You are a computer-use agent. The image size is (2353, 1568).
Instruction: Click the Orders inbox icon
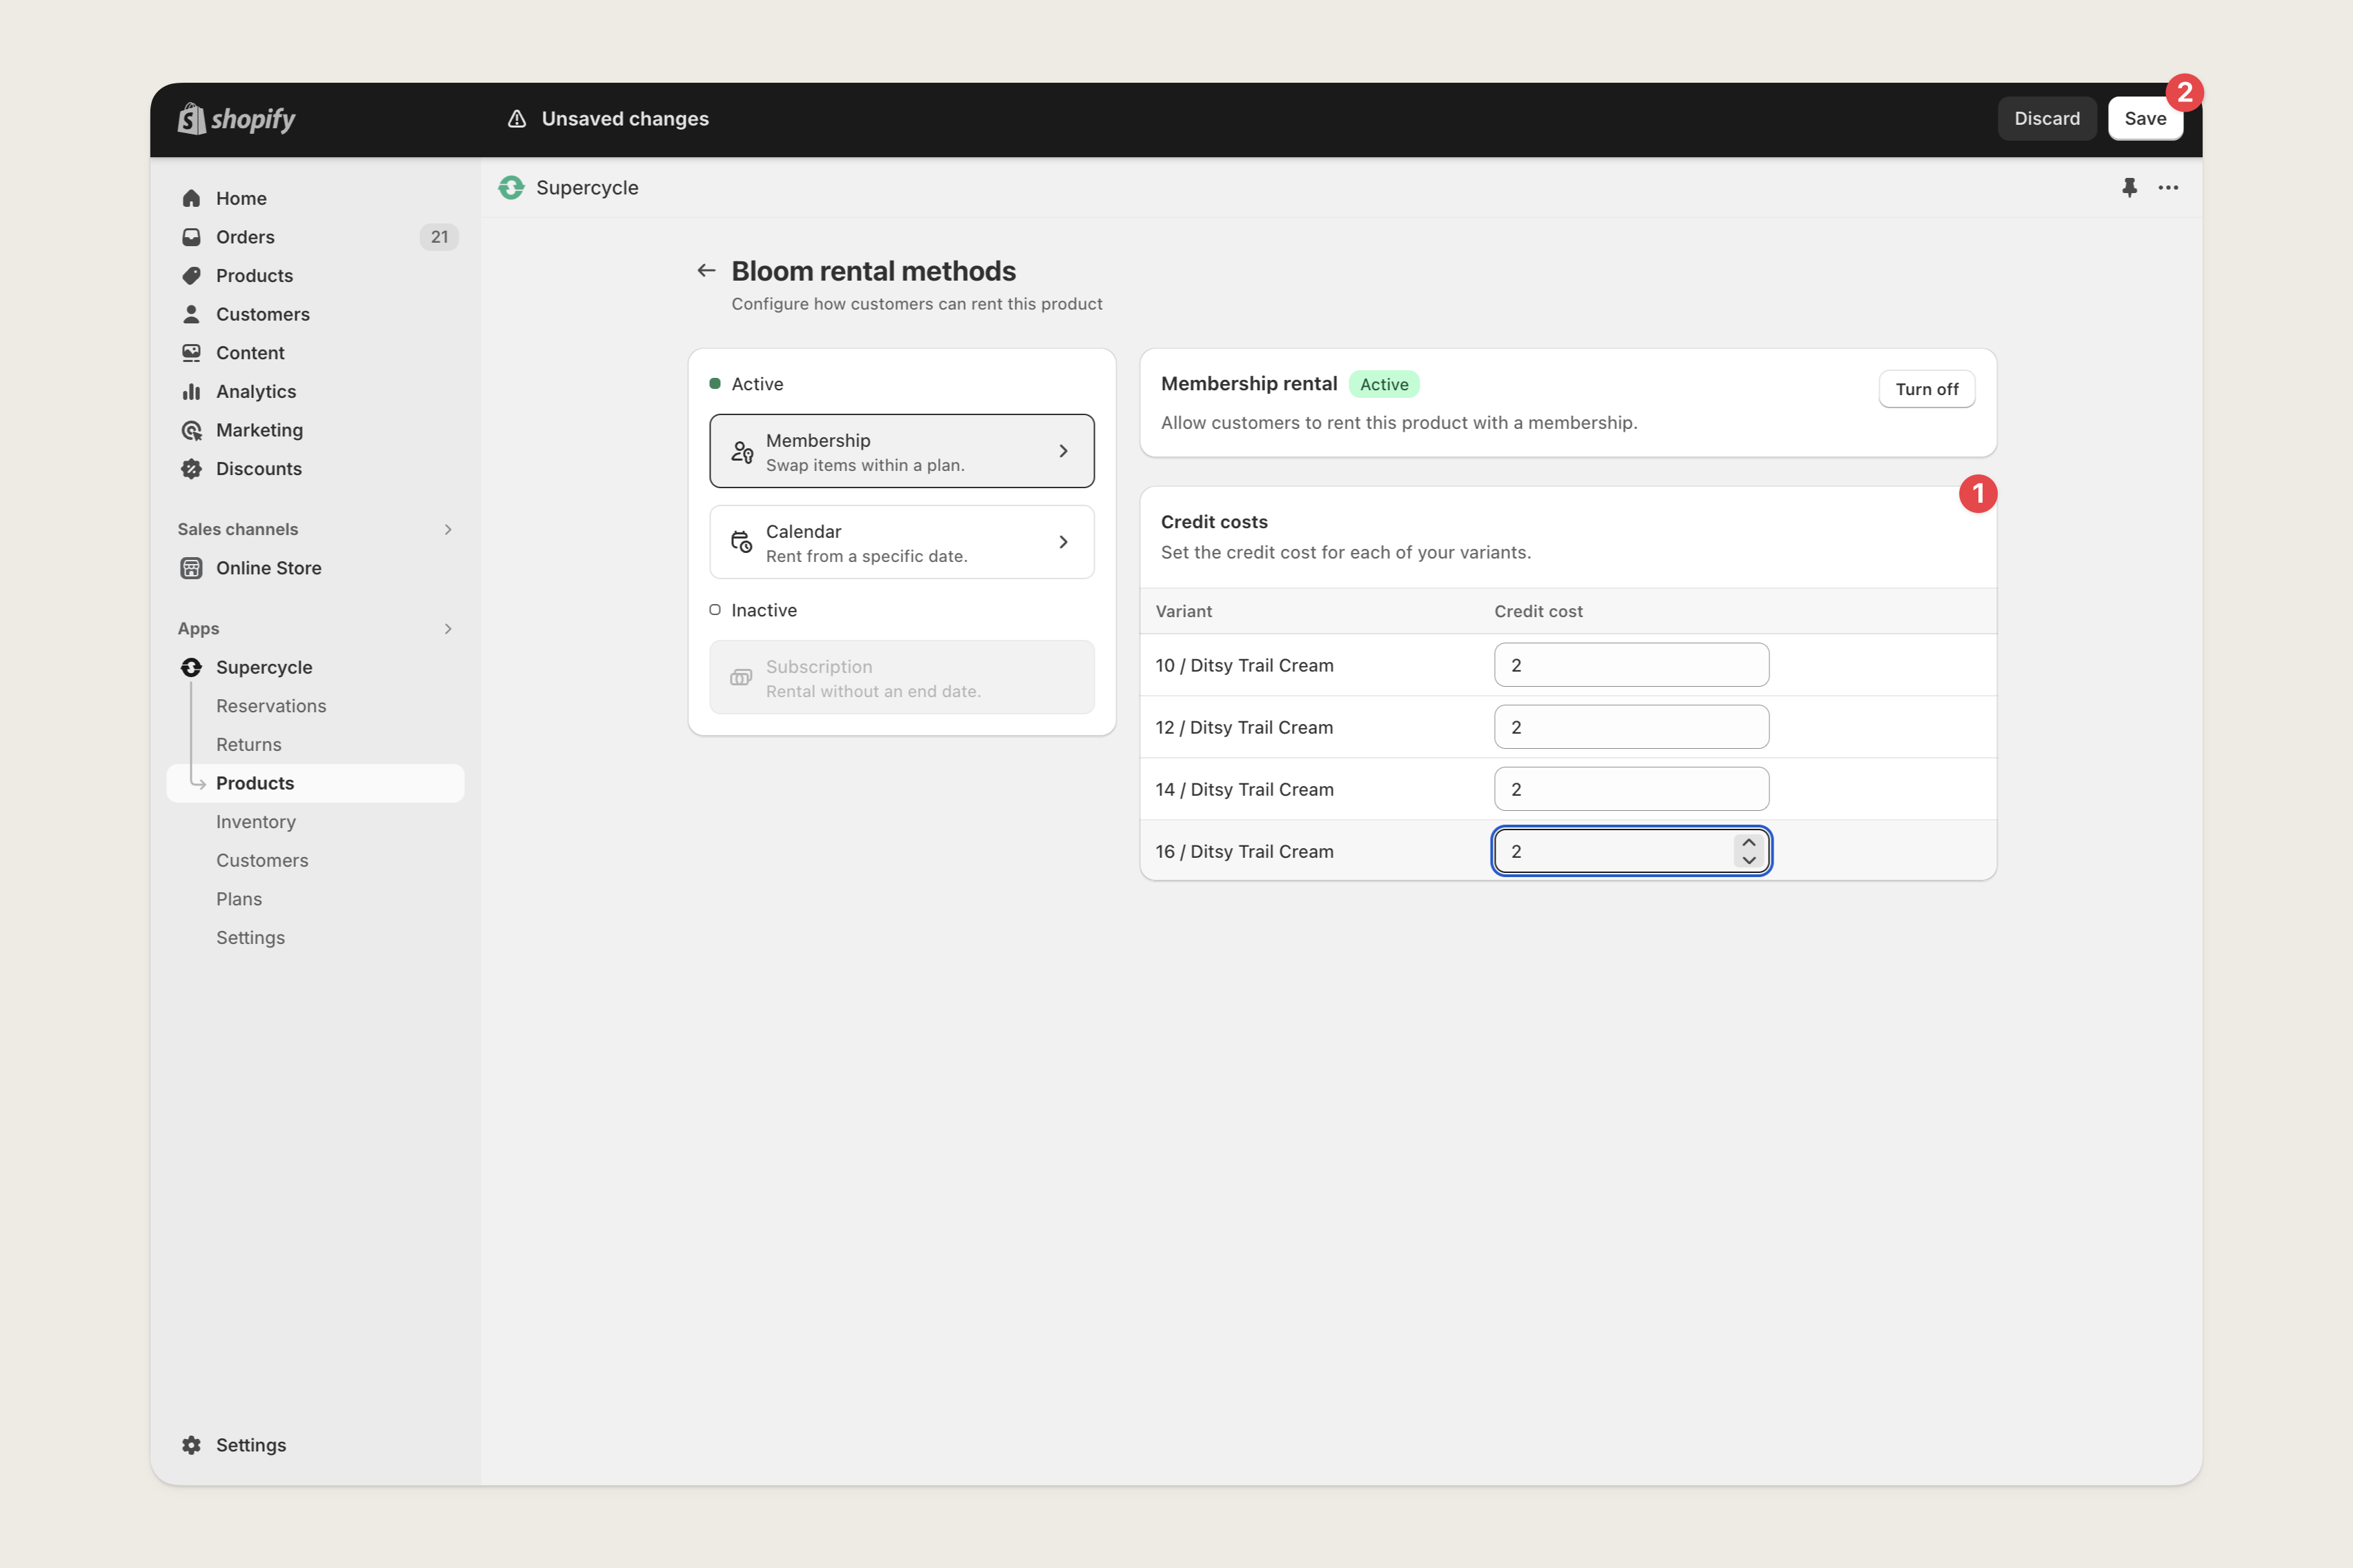pos(191,237)
